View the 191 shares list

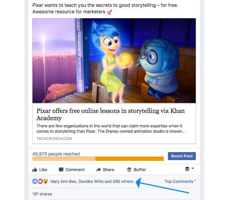(x=42, y=194)
